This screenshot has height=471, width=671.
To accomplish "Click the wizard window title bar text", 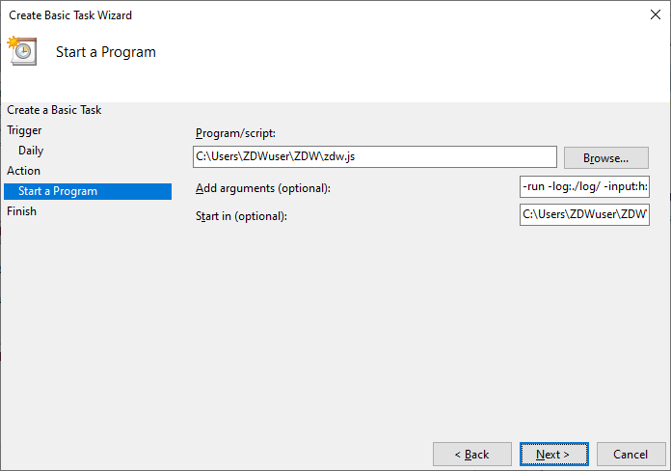I will click(70, 15).
